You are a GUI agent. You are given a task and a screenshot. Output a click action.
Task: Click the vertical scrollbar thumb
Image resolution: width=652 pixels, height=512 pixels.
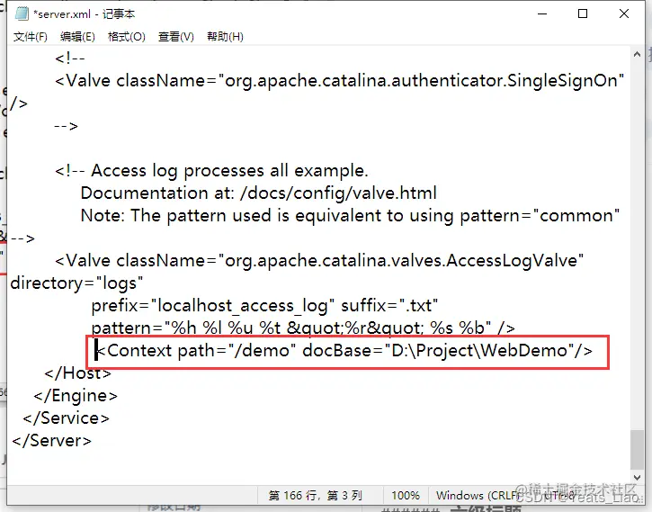637,449
